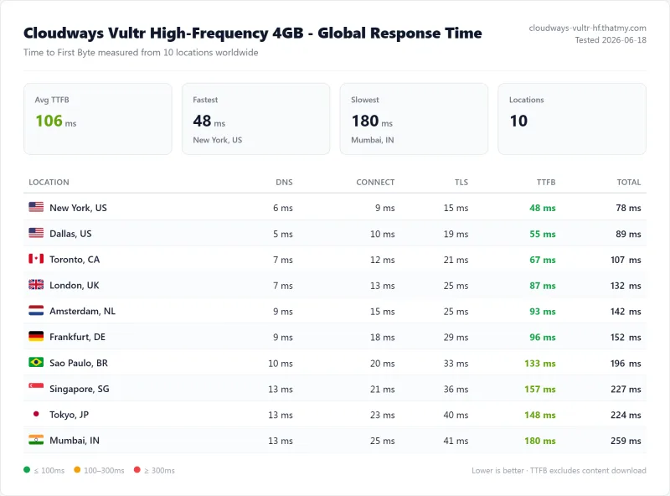Screen dimensions: 670x496
Task: Click the Frankfurt, DE location name
Action: 77,337
